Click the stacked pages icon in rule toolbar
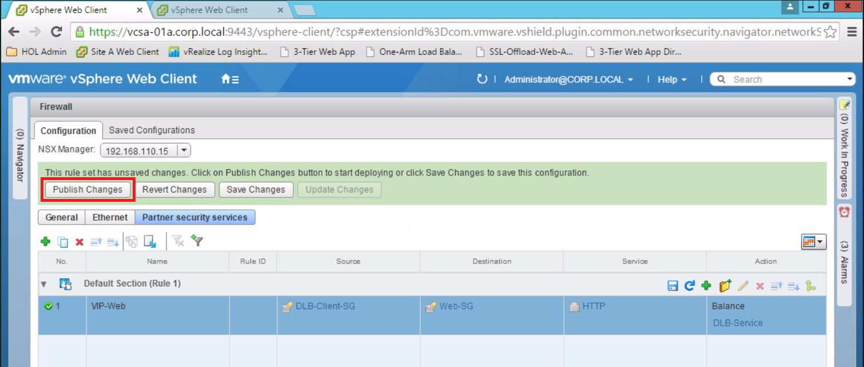864x367 pixels. pyautogui.click(x=132, y=242)
